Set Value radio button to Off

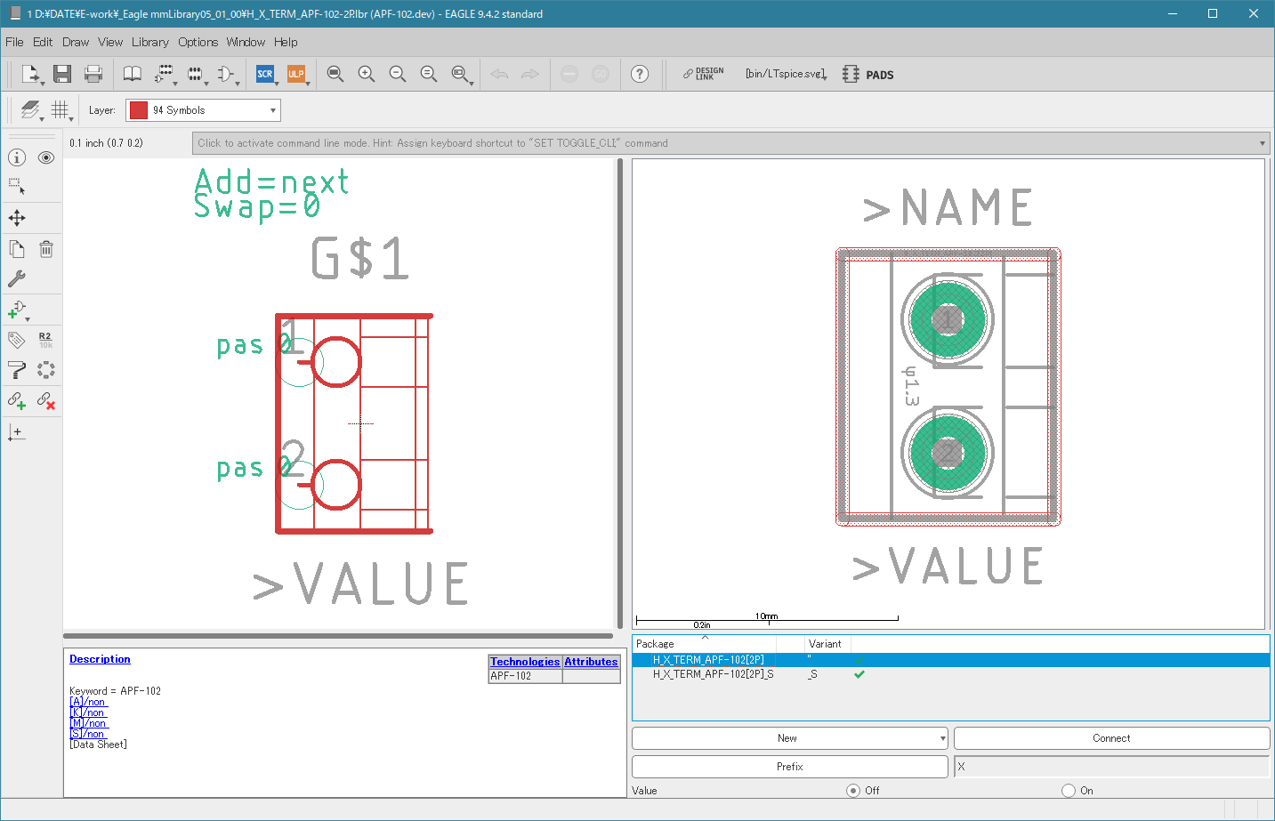pos(853,791)
